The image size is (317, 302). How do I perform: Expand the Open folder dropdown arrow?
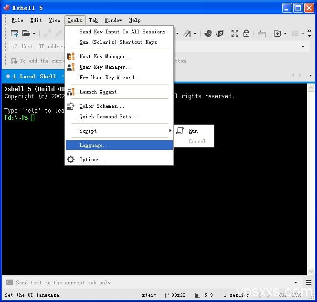pos(34,33)
